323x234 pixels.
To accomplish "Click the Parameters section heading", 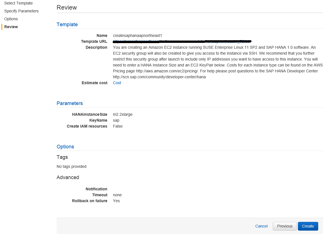I will pos(70,103).
